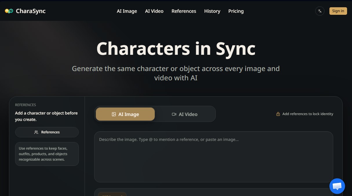Focus the image description prompt field
The height and width of the screenshot is (196, 352).
click(214, 157)
